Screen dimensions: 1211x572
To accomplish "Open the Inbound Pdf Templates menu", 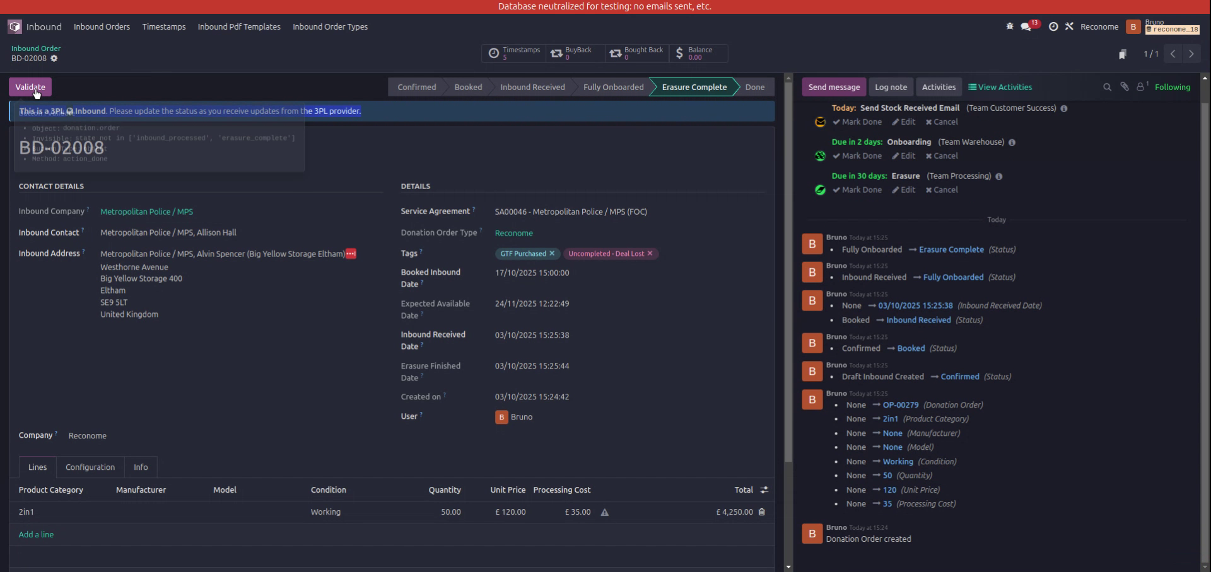I will [x=238, y=27].
